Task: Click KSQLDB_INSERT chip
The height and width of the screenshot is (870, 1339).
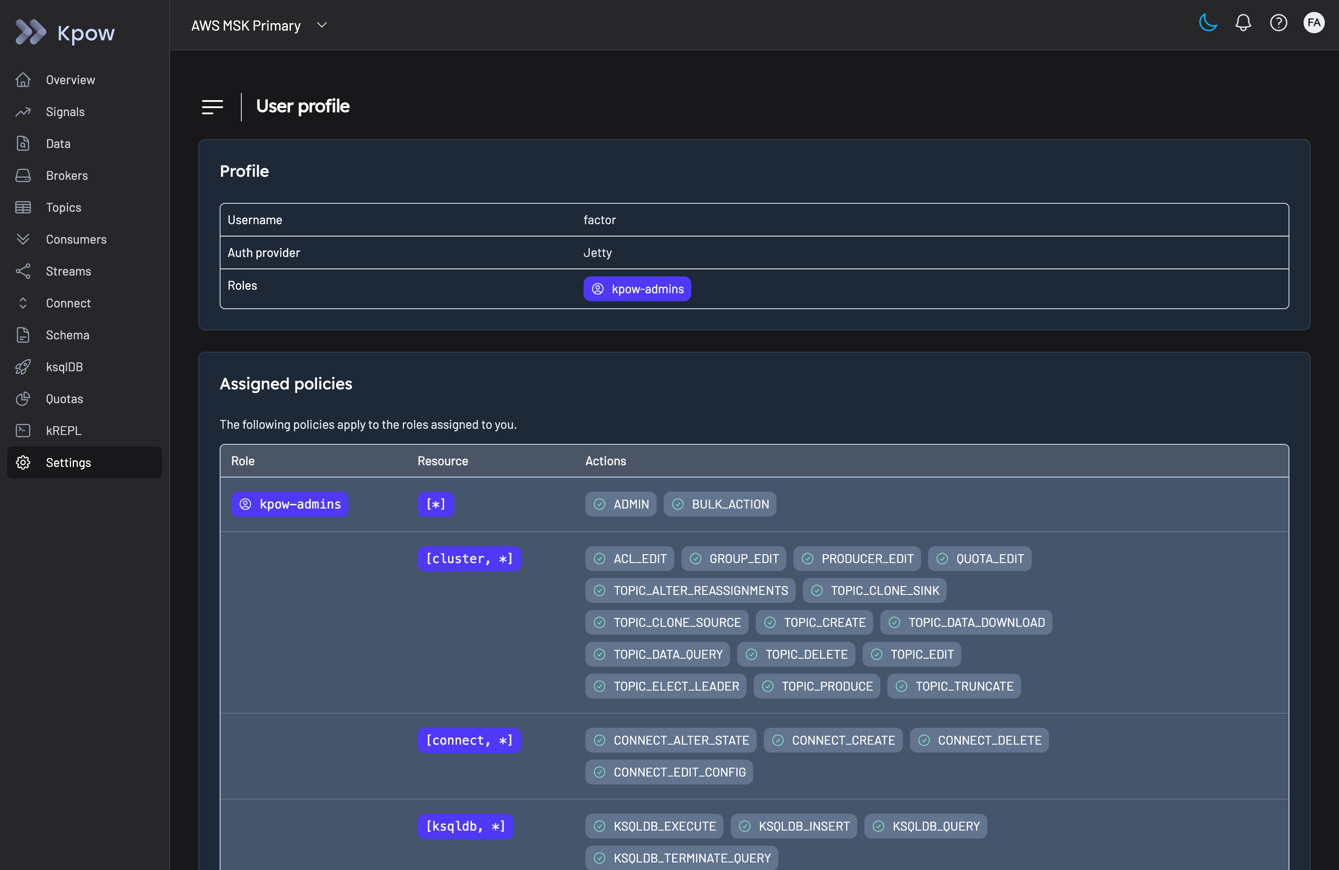Action: [x=794, y=827]
